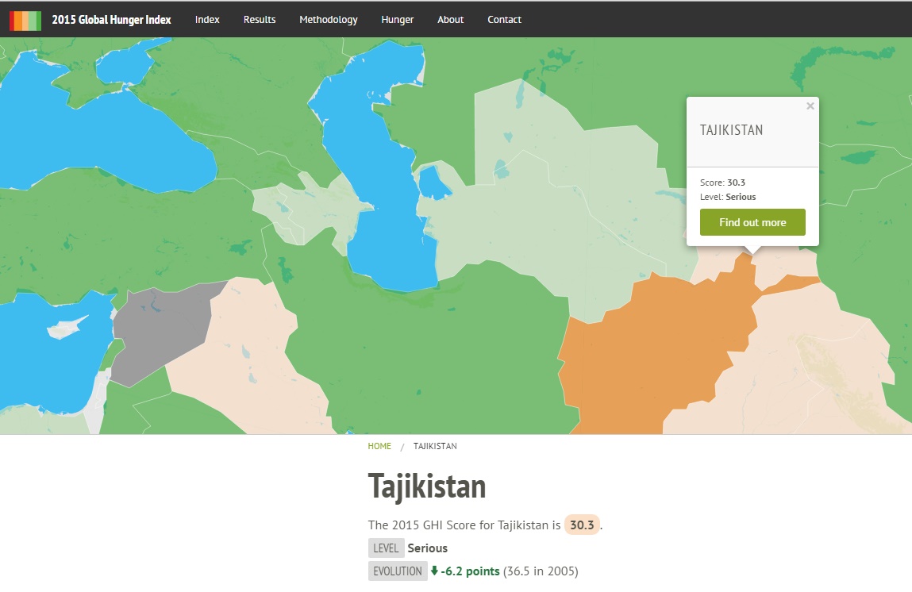912x592 pixels.
Task: Click the TAJIKISTAN breadcrumb text
Action: 435,446
